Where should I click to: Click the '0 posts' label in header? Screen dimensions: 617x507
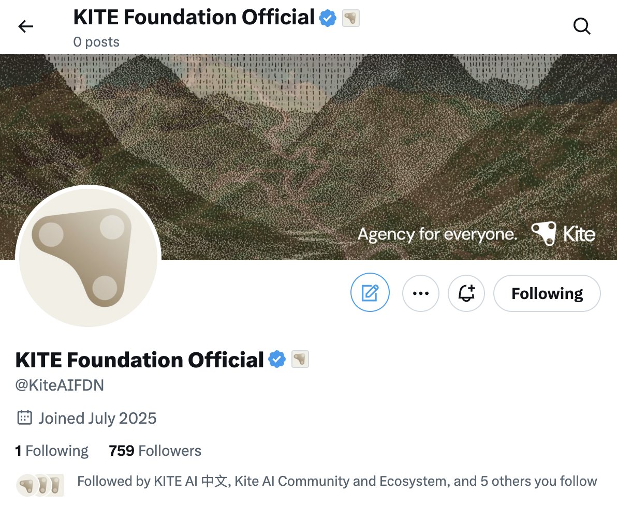[96, 42]
